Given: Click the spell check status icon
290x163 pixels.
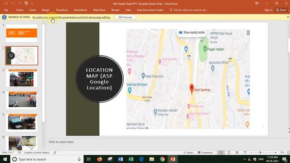Looking at the screenshot, I should 19,153.
